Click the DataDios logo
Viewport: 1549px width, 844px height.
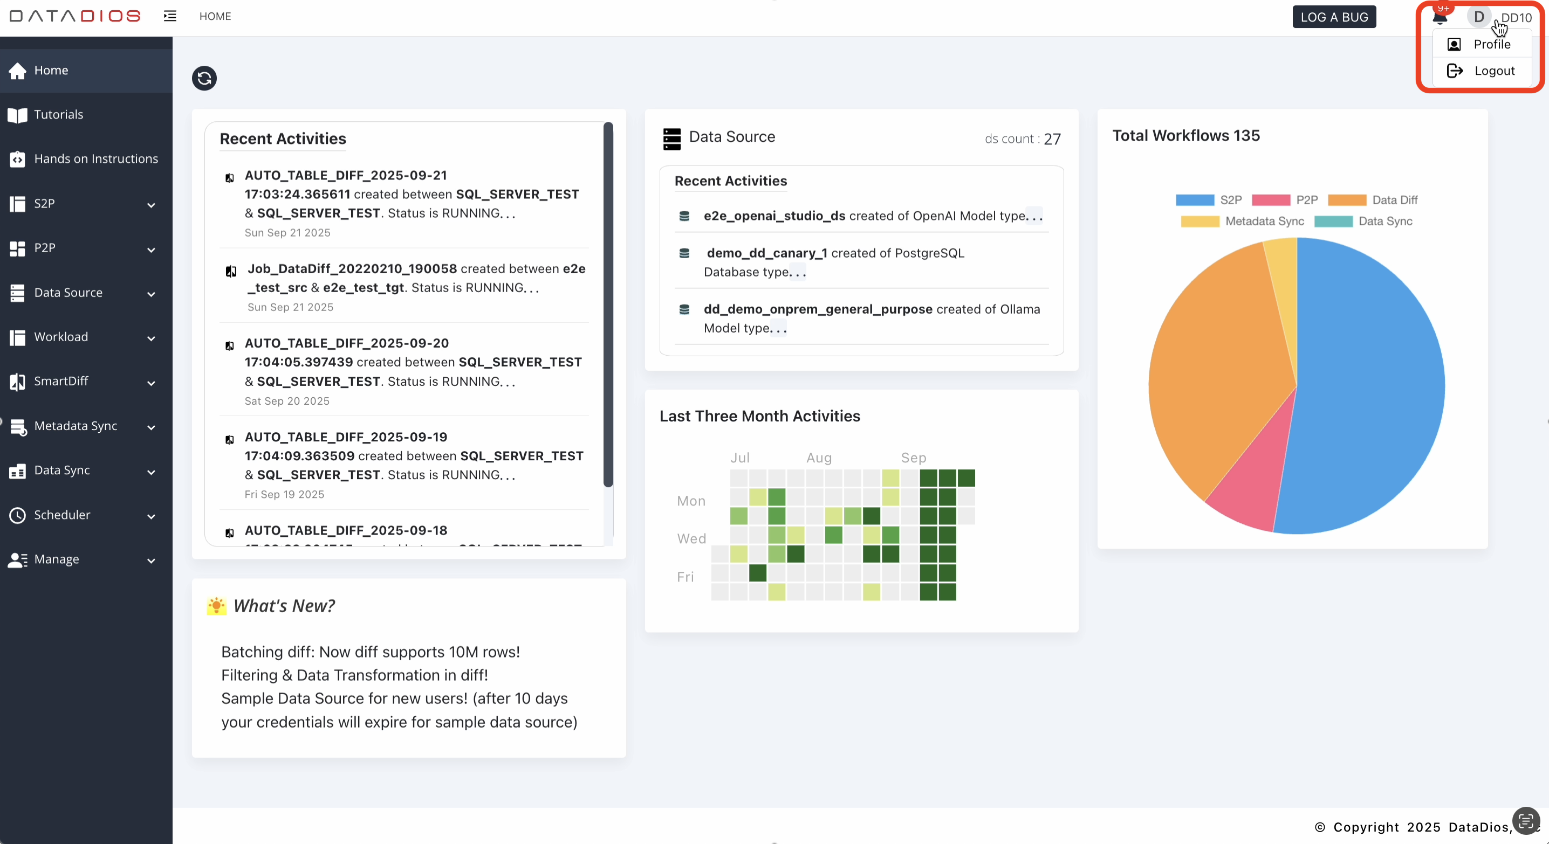[x=75, y=16]
